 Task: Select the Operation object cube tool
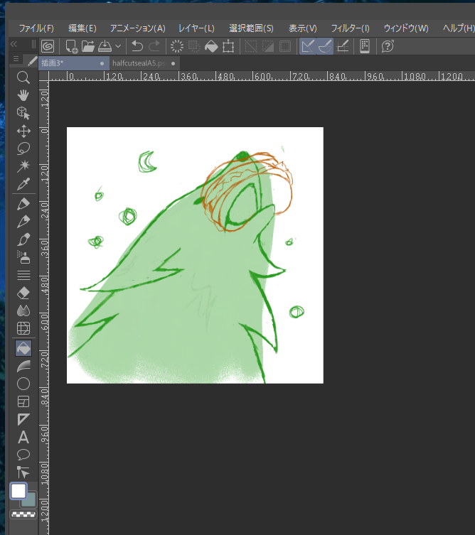click(23, 113)
